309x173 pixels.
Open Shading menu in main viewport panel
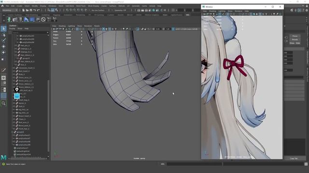tap(62, 26)
